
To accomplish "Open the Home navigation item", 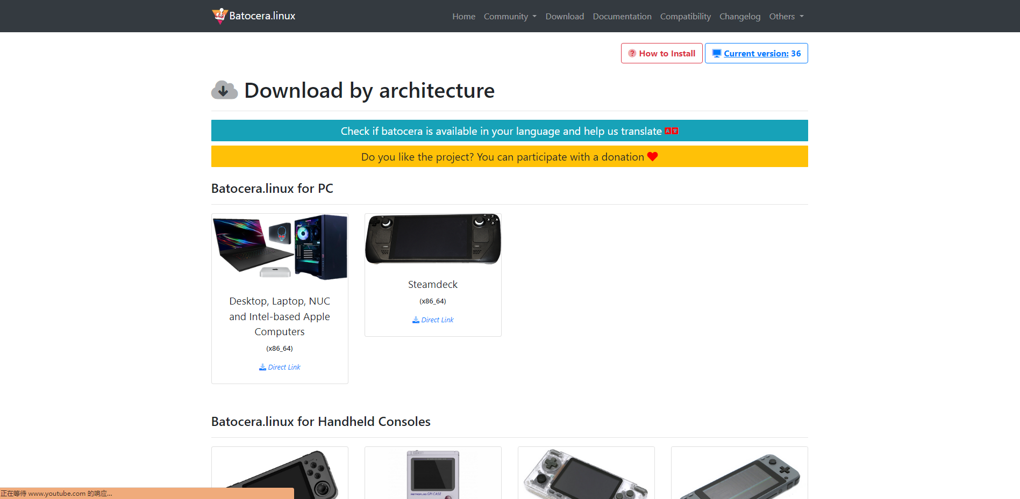I will point(463,16).
